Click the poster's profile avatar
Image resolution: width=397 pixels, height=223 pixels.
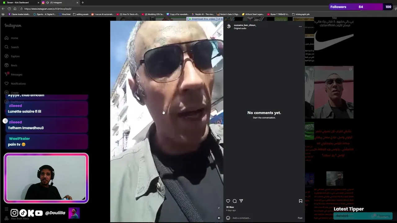click(x=229, y=27)
